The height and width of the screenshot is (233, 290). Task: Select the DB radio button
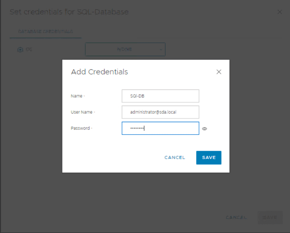pos(20,49)
